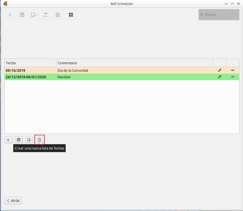Click the floppy disk icon in top toolbar

click(x=22, y=15)
